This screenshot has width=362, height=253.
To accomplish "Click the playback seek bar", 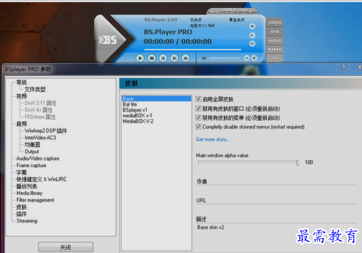I will point(193,49).
